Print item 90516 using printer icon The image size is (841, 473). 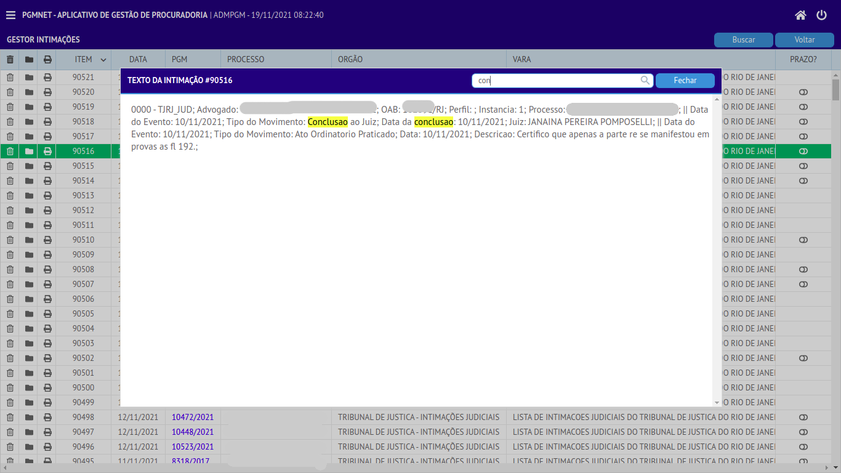click(x=47, y=151)
